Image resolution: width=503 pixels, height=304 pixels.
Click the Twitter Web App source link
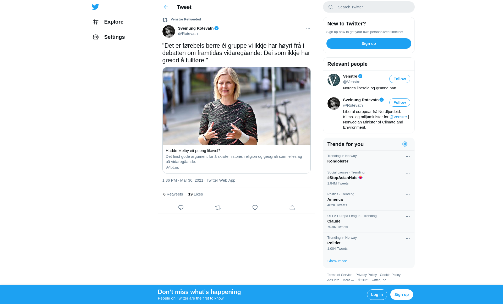(x=221, y=180)
